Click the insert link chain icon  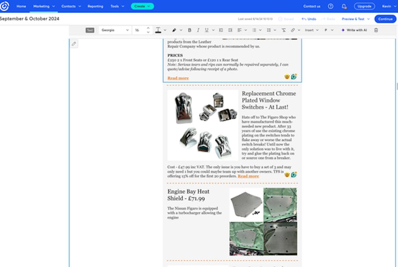tap(293, 30)
